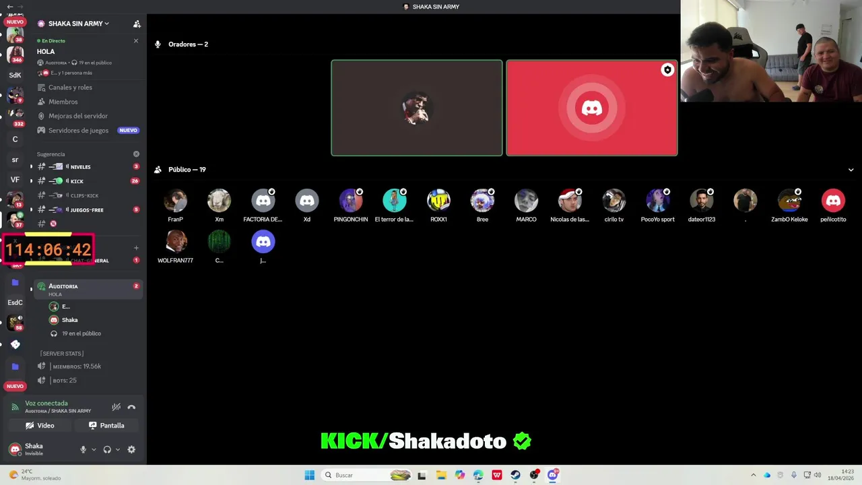Open Mejoras del servidor

pyautogui.click(x=77, y=116)
